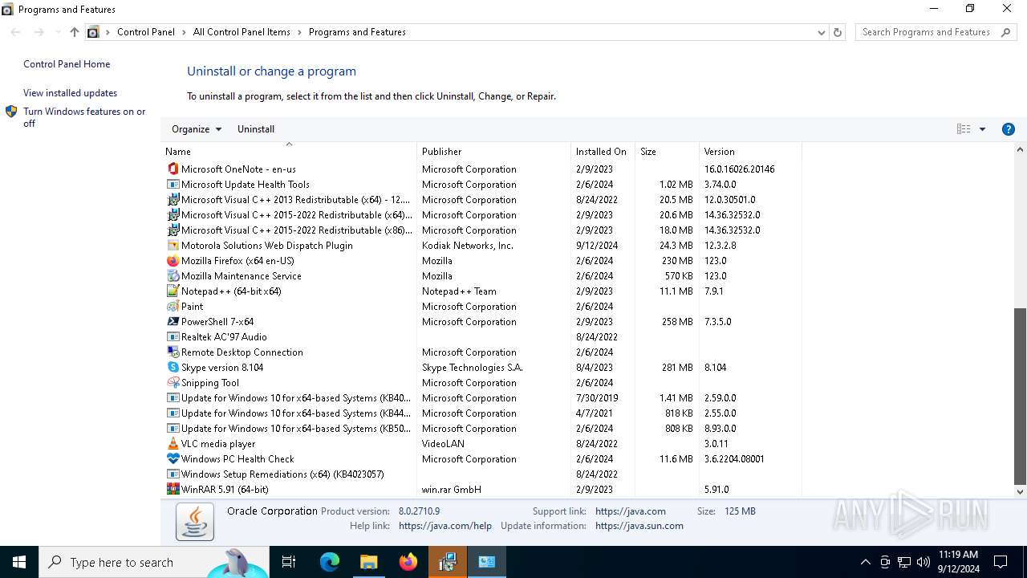Click the Remote Desktop Connection icon

pyautogui.click(x=173, y=352)
